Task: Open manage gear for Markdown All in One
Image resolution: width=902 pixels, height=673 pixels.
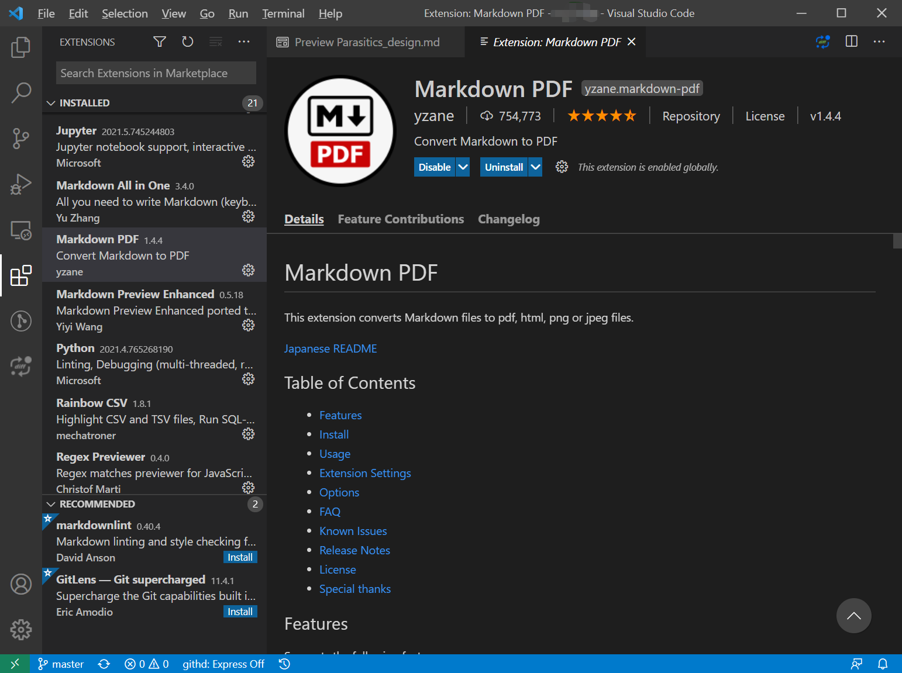Action: coord(249,216)
